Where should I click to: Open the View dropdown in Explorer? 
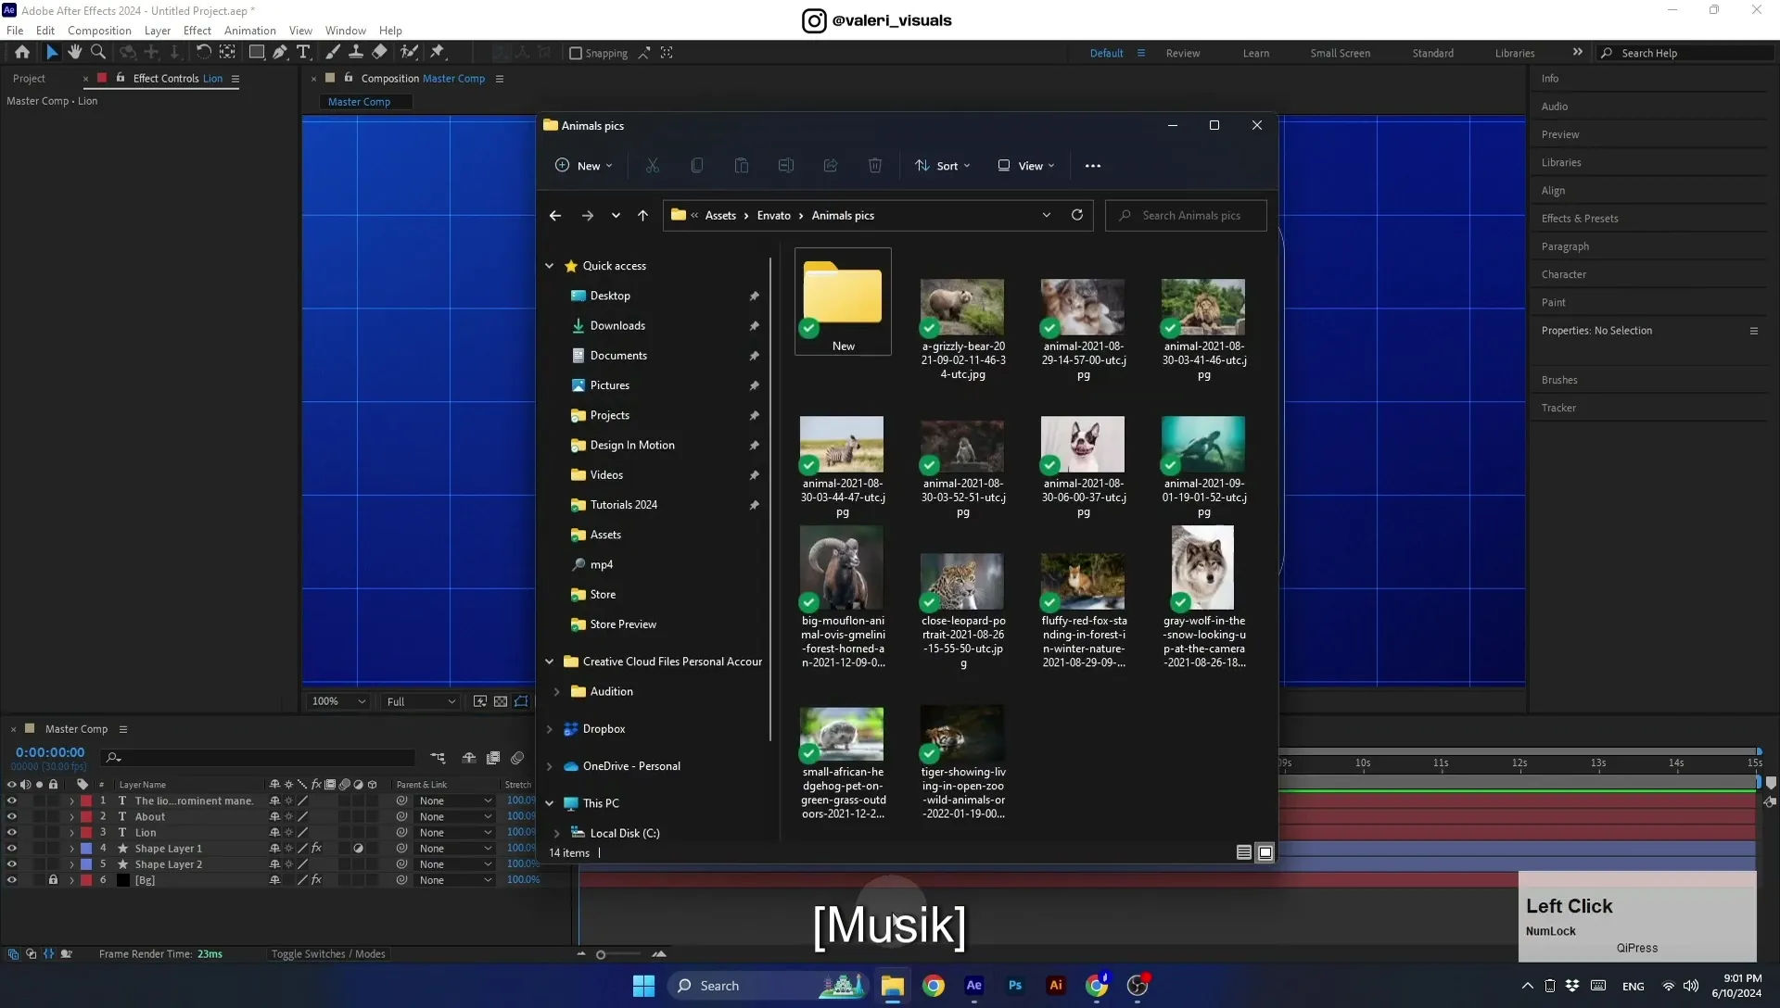(x=1026, y=166)
